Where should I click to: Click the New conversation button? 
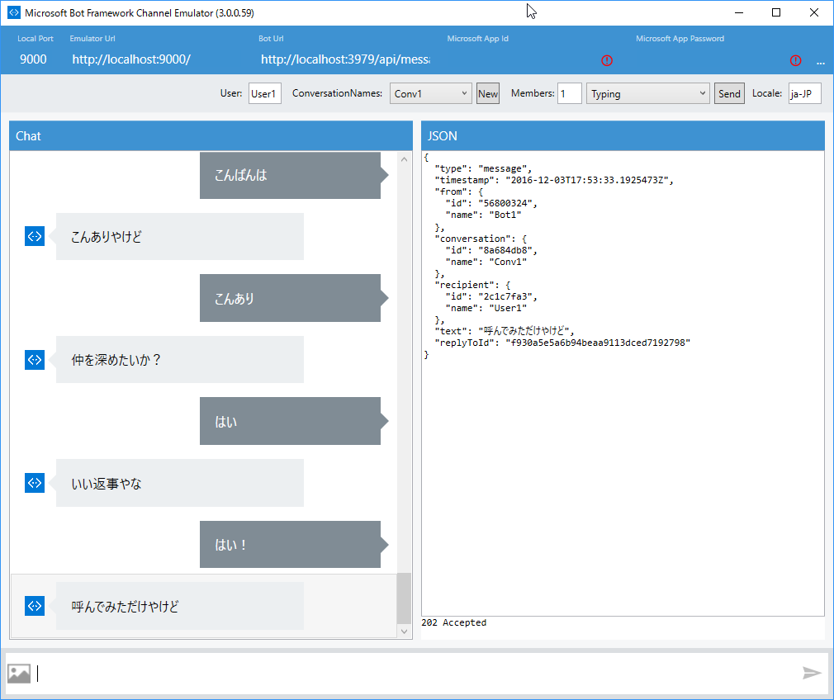click(x=487, y=93)
